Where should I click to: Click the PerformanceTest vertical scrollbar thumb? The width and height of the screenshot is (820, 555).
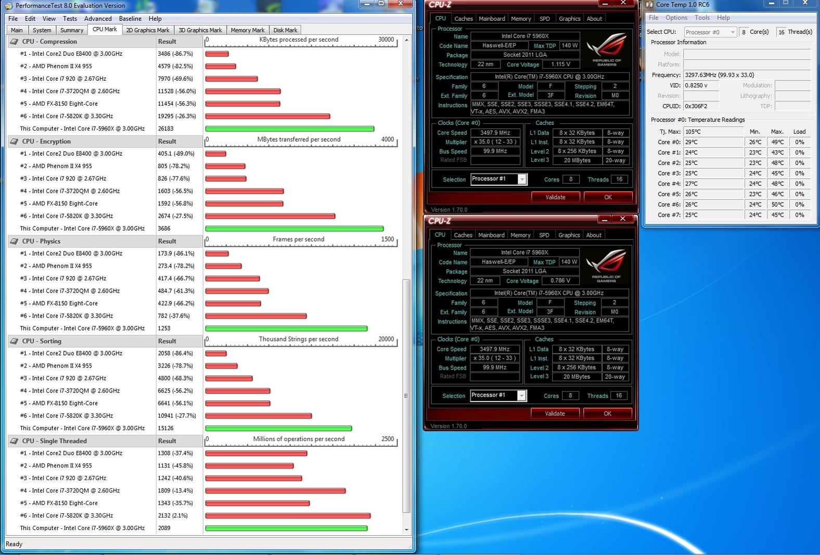tap(406, 396)
